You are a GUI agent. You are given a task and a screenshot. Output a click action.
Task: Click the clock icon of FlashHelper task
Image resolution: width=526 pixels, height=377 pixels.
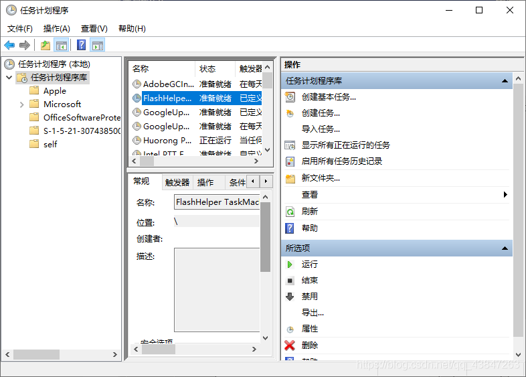coord(137,98)
